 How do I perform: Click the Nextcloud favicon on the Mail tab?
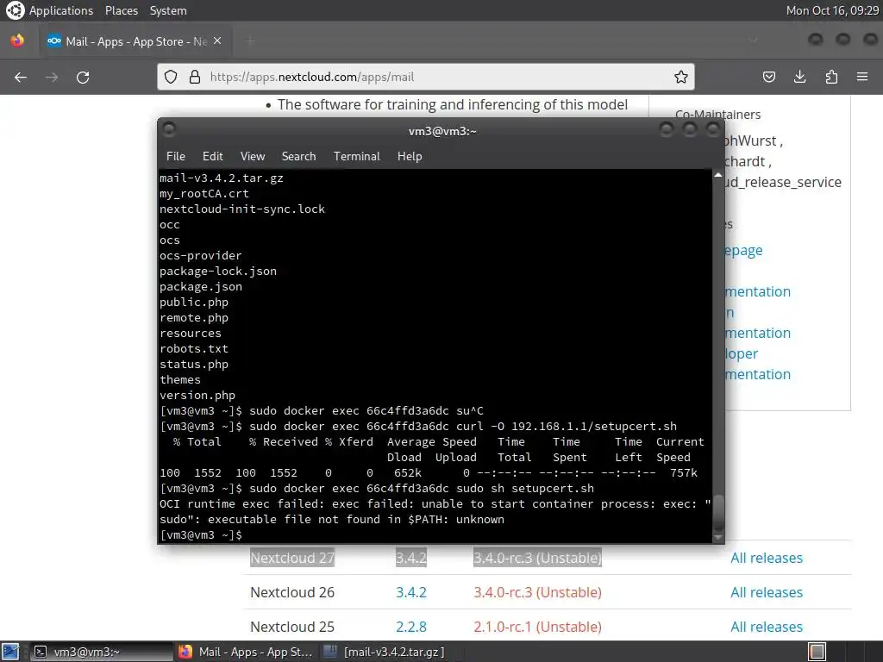[54, 41]
